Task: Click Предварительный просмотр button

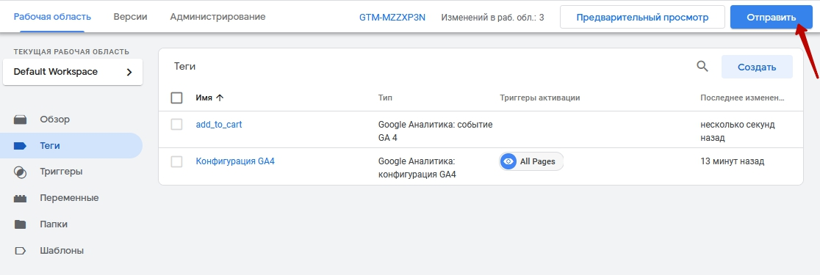Action: click(x=642, y=17)
